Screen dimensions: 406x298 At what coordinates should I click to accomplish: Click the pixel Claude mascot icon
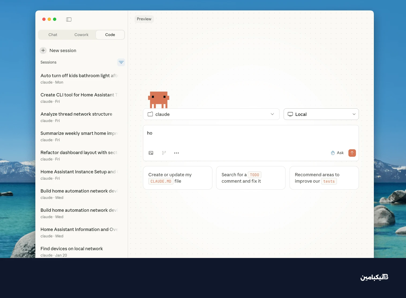159,100
